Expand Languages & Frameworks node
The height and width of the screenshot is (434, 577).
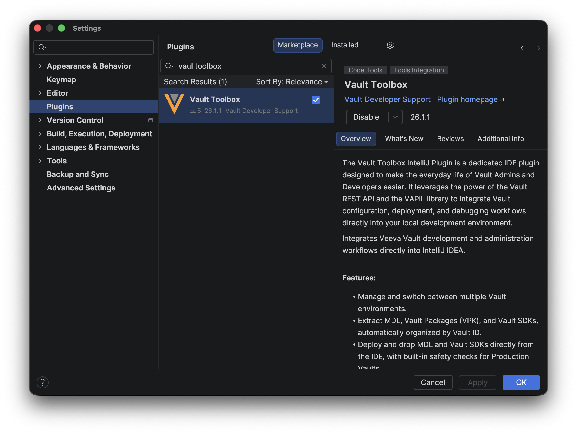tap(40, 148)
